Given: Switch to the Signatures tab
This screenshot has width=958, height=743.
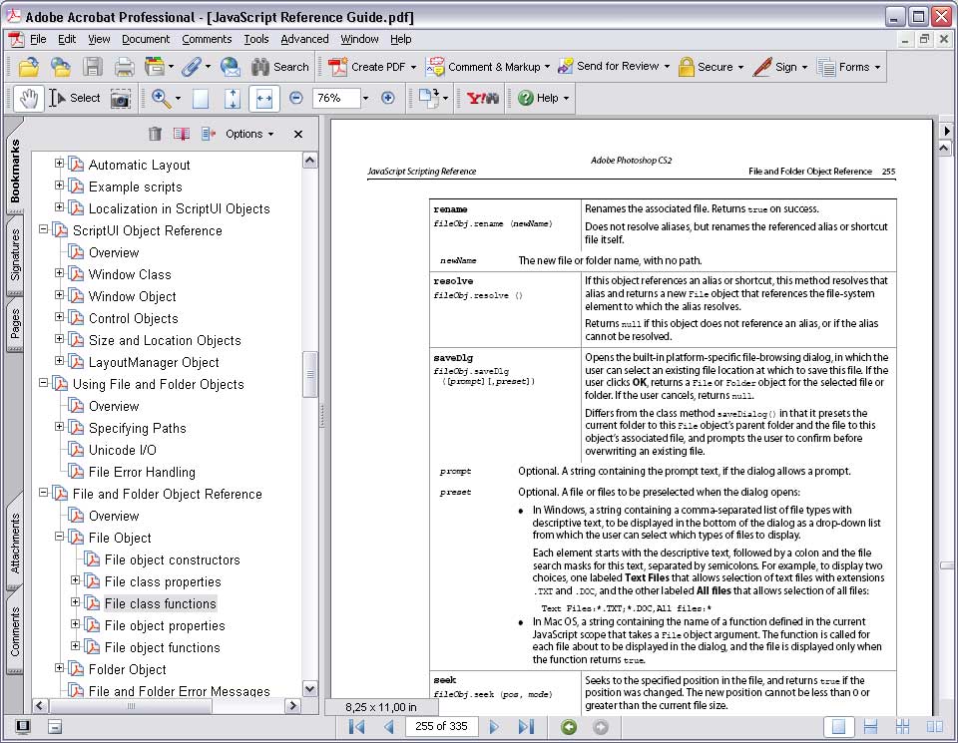Looking at the screenshot, I should pos(15,254).
